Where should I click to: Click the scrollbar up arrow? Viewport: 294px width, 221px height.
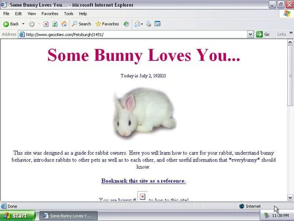tap(290, 42)
